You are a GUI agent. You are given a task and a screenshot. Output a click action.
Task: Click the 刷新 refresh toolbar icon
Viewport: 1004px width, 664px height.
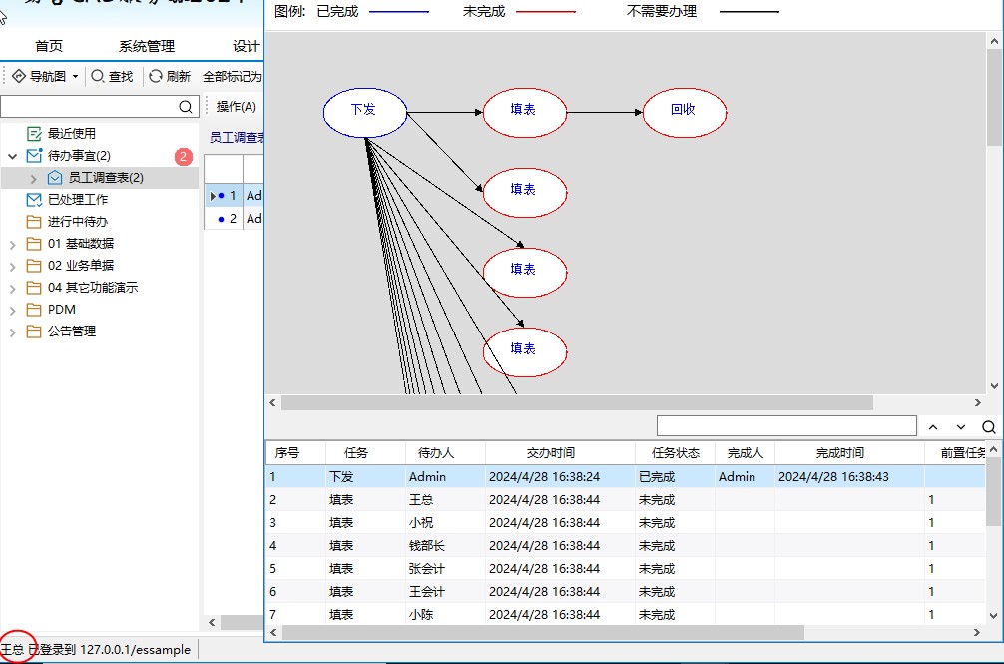tap(156, 76)
